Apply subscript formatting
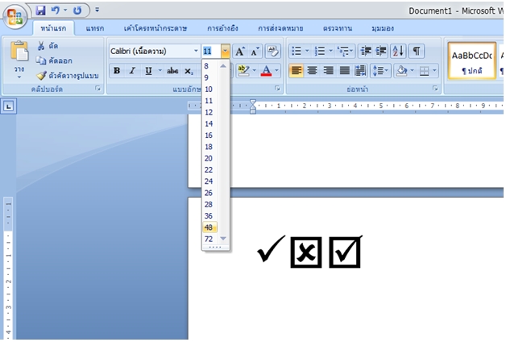The height and width of the screenshot is (342, 506). (189, 71)
